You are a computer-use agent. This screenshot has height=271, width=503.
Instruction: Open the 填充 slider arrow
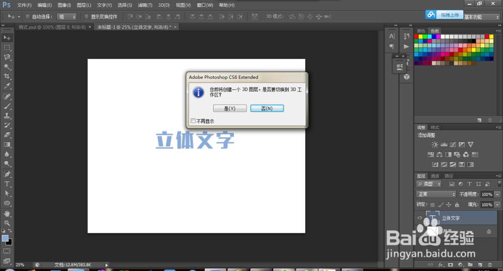(x=497, y=205)
